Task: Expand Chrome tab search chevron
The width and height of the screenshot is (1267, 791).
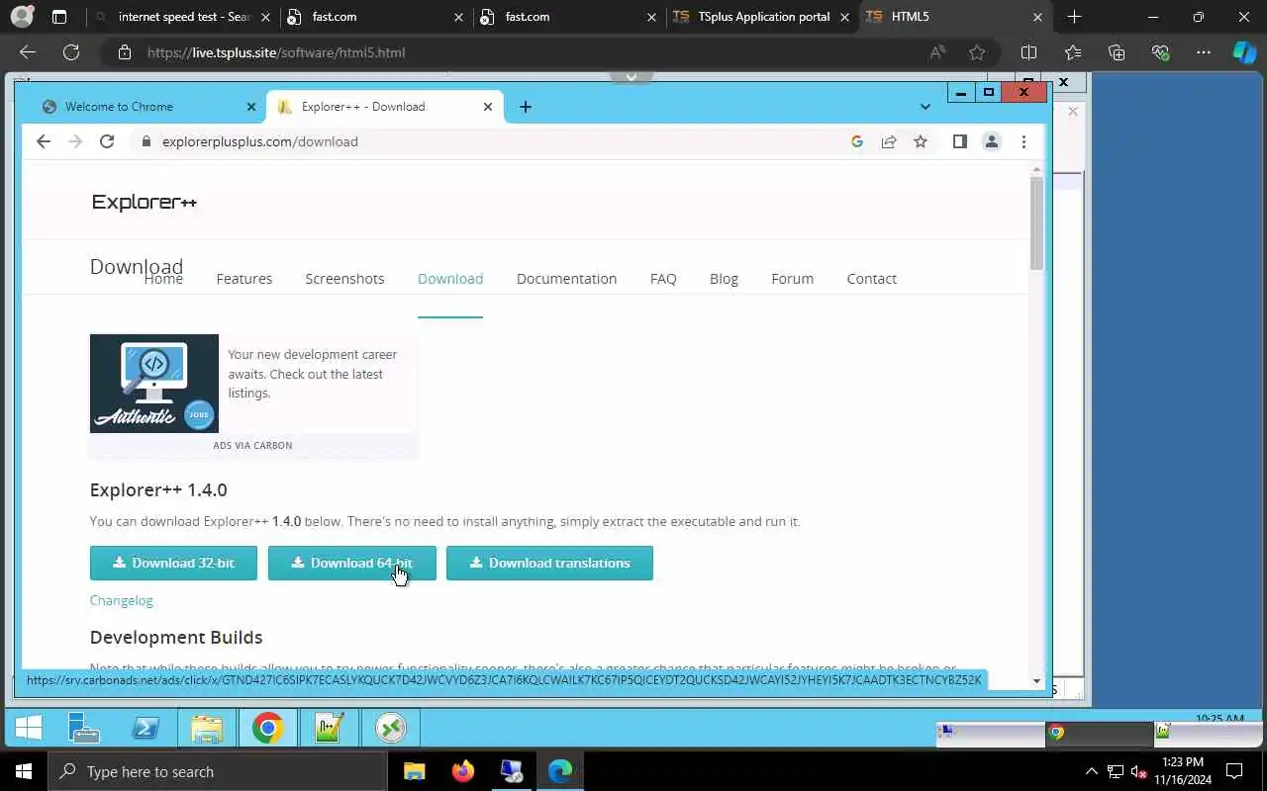Action: pyautogui.click(x=925, y=107)
